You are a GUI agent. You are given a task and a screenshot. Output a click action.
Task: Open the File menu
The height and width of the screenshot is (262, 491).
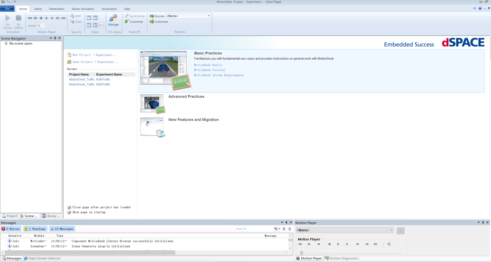click(x=7, y=9)
